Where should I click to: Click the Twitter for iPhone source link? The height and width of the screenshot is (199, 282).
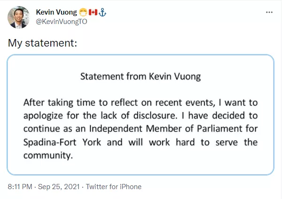click(114, 187)
